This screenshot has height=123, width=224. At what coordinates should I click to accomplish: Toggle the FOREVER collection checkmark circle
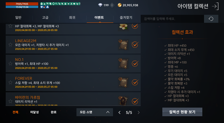[x=135, y=82]
